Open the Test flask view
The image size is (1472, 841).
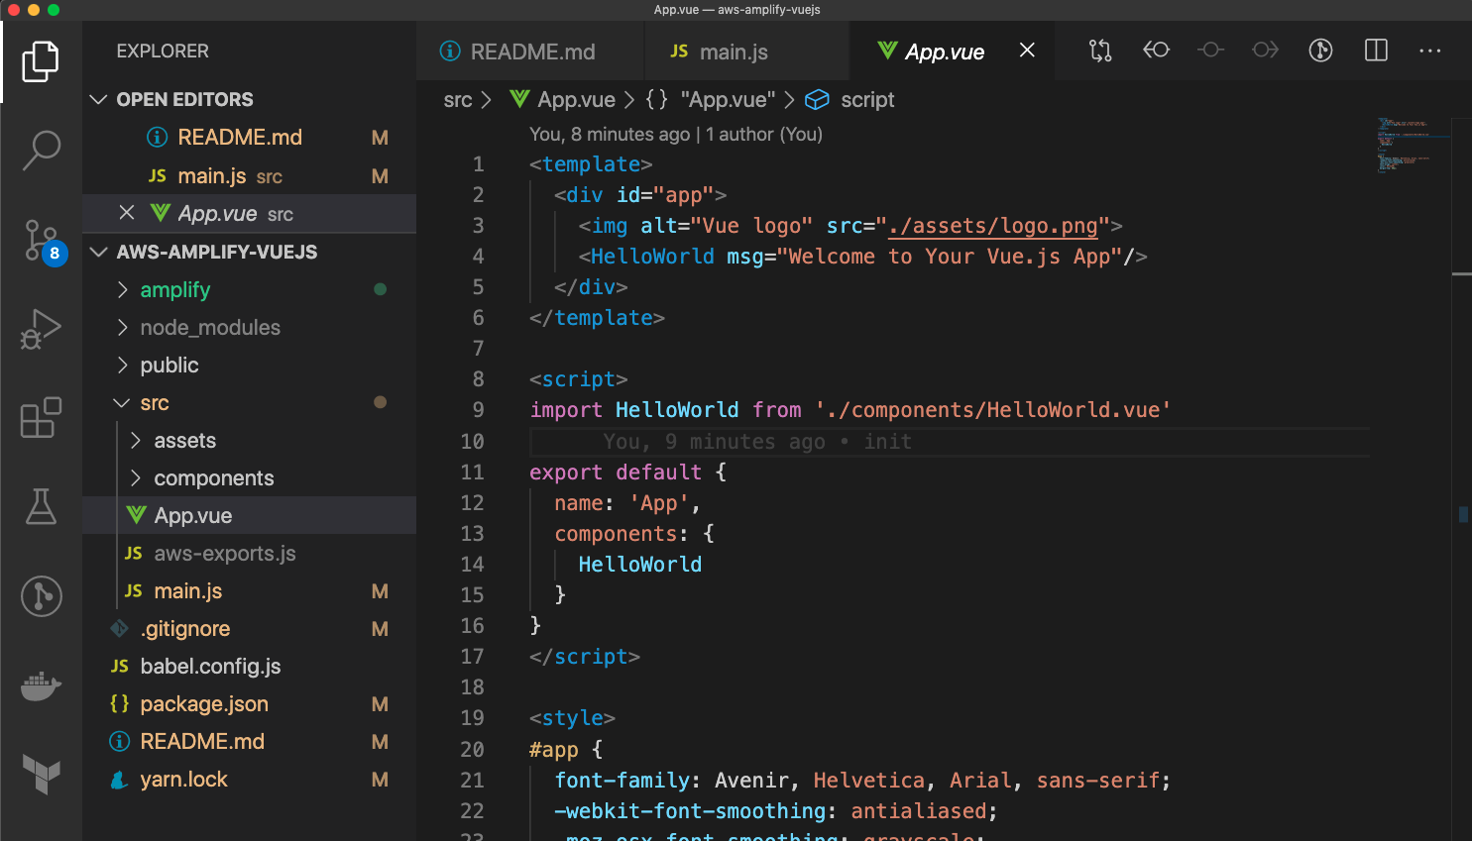(x=41, y=506)
